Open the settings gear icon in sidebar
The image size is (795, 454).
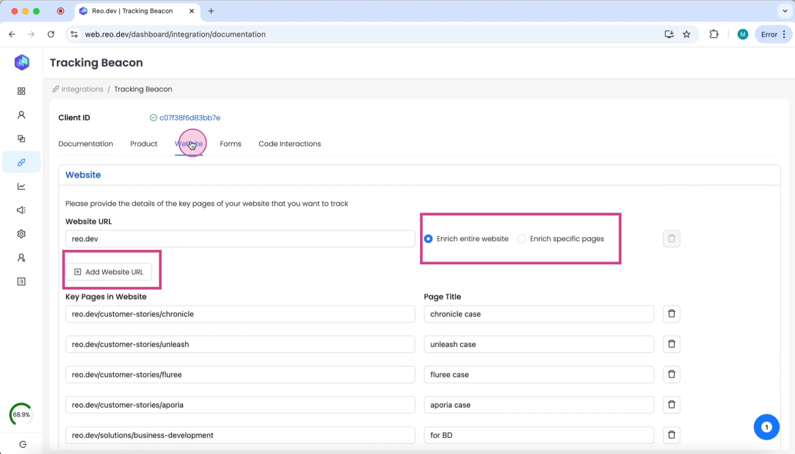[21, 234]
